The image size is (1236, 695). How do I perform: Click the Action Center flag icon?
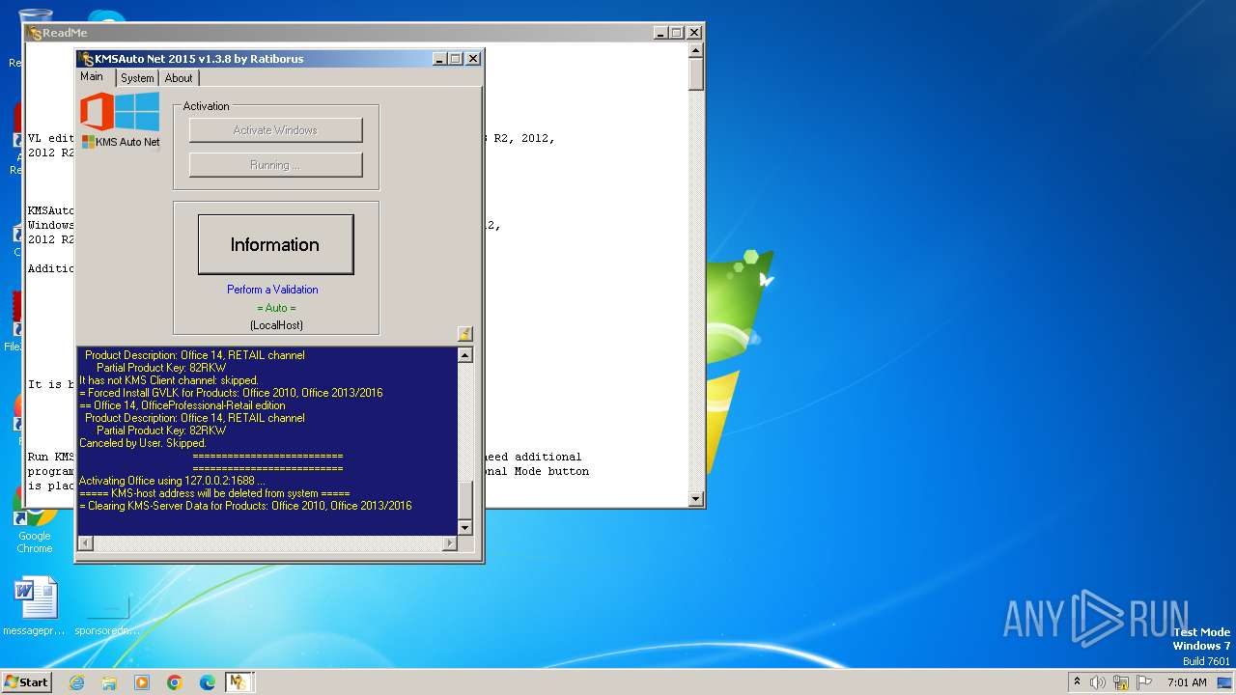pos(1143,682)
